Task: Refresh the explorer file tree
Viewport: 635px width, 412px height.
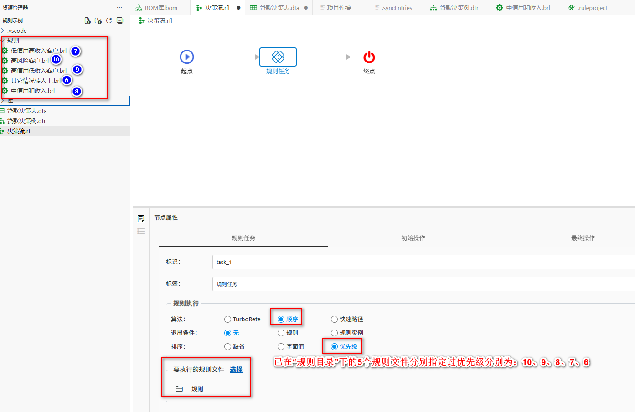Action: coord(109,21)
